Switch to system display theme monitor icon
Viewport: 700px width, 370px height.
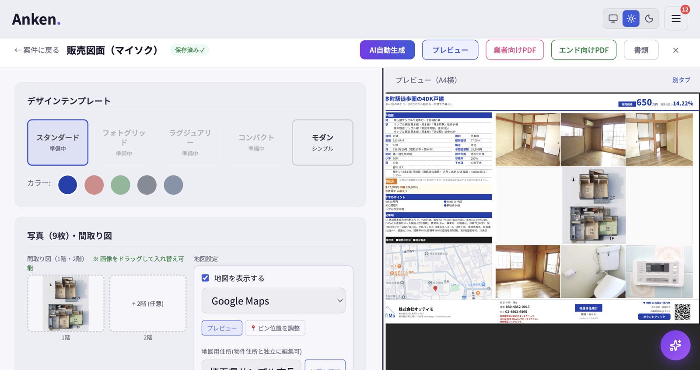[x=613, y=19]
